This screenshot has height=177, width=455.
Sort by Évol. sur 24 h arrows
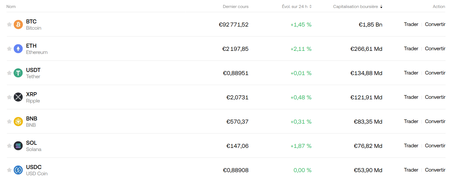[311, 7]
